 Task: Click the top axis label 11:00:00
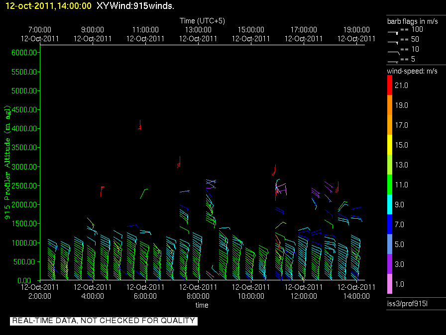[x=145, y=30]
